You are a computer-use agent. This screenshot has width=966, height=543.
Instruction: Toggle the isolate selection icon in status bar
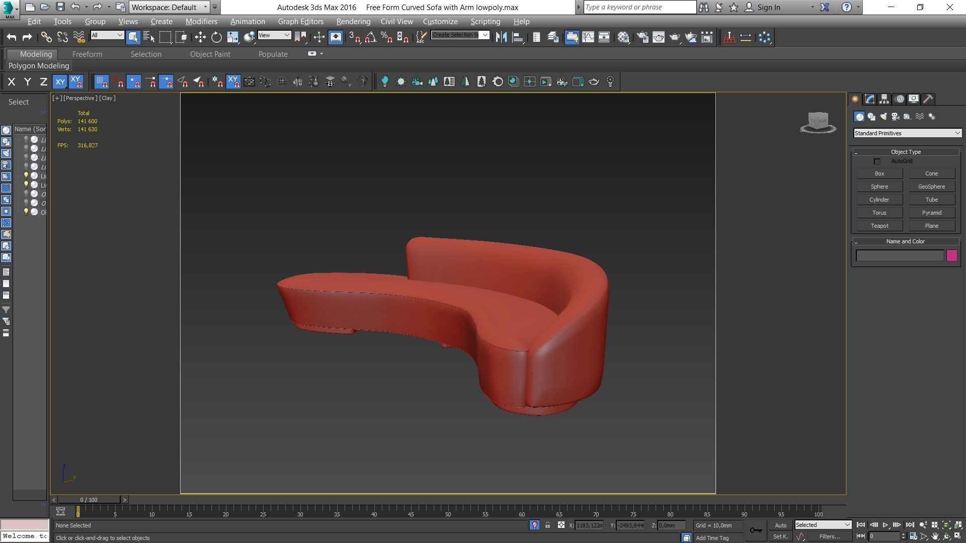click(x=534, y=525)
